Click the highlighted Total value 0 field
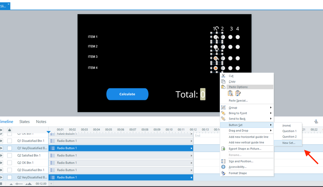 (203, 94)
